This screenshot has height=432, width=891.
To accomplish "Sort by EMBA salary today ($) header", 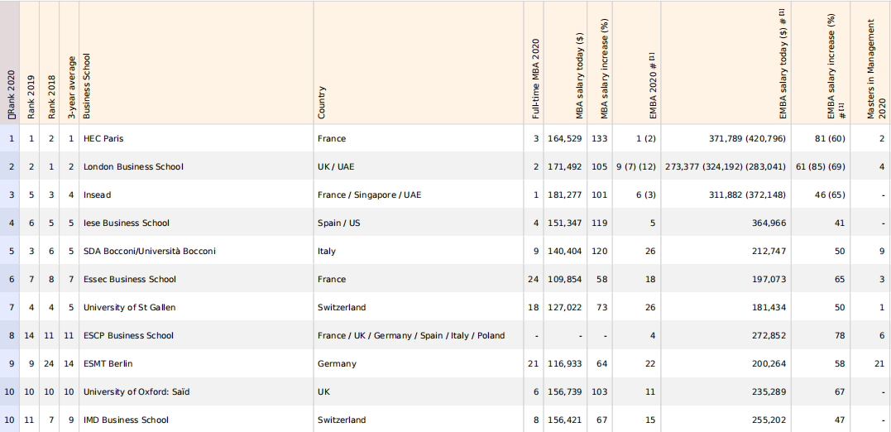I will coord(783,65).
